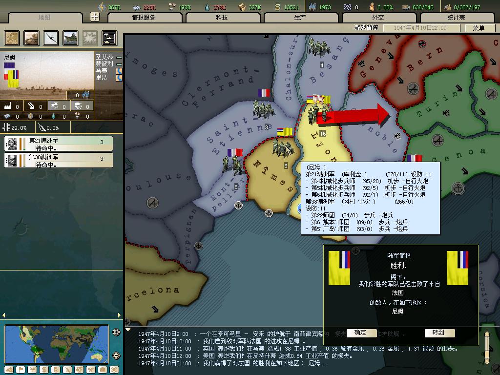The height and width of the screenshot is (375, 500).
Task: Switch to economic map mode (dollar icon)
Action: 44,370
